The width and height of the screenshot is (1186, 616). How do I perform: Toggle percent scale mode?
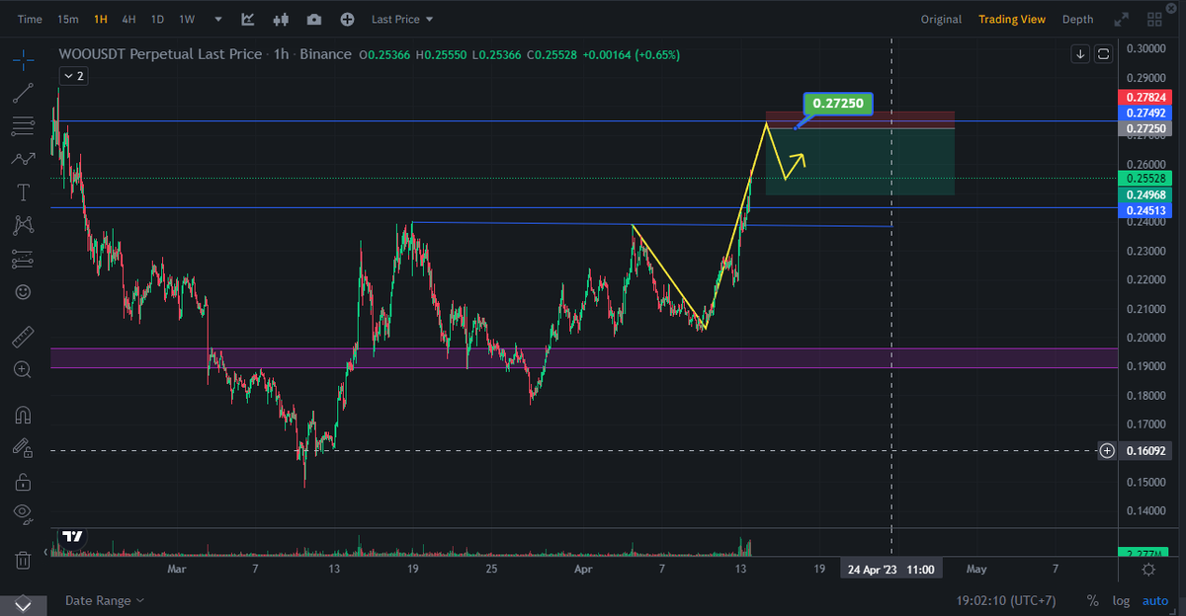[x=1092, y=600]
